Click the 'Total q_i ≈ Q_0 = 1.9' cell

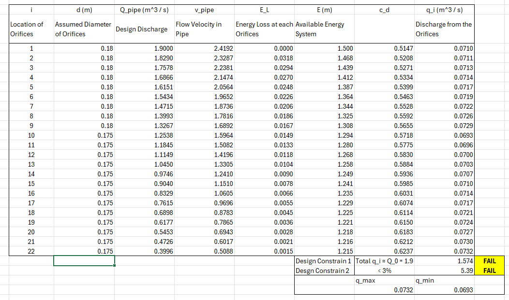pyautogui.click(x=384, y=261)
